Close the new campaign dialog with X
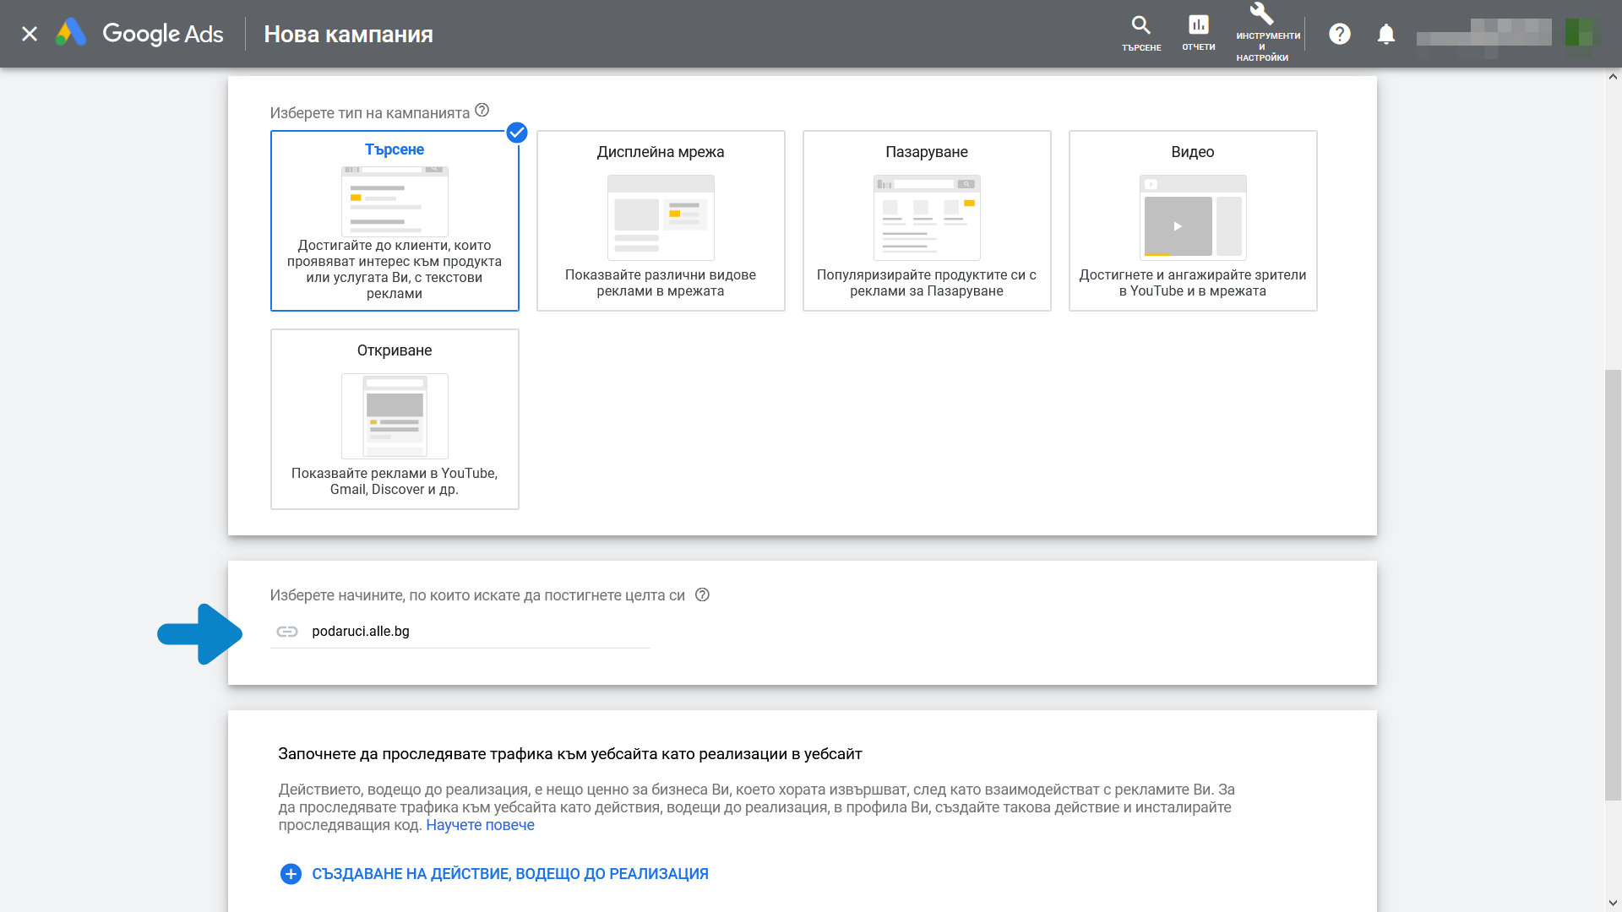 pyautogui.click(x=30, y=34)
